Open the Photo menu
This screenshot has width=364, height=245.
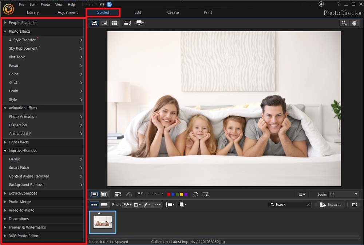click(45, 4)
